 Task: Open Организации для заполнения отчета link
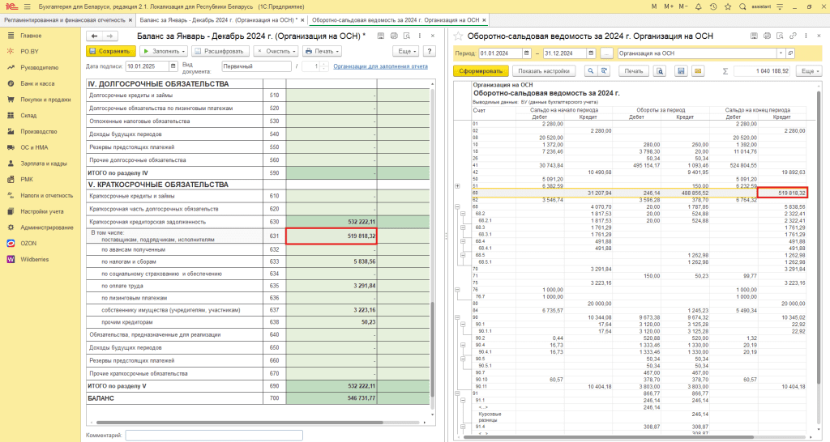pos(380,66)
